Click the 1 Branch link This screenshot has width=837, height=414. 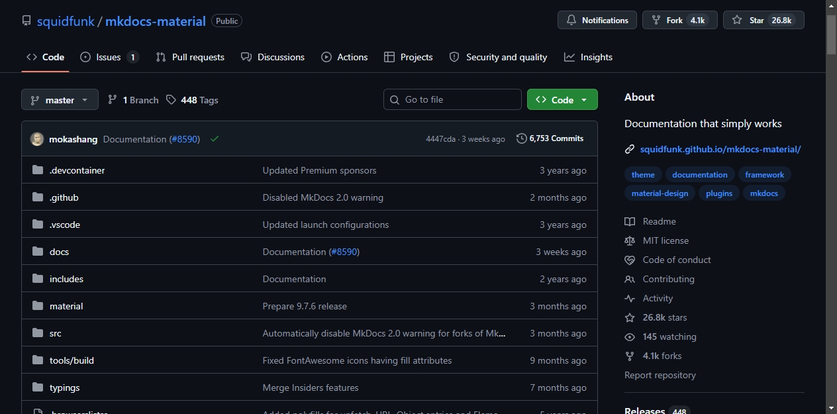pos(133,99)
